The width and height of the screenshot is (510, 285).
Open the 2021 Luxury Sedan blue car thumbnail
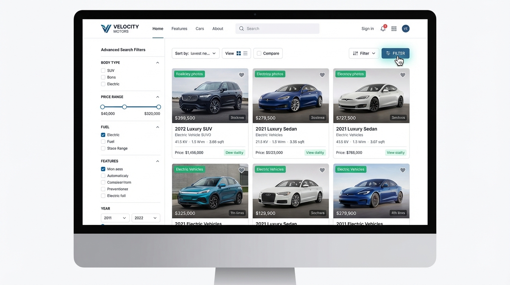(290, 96)
